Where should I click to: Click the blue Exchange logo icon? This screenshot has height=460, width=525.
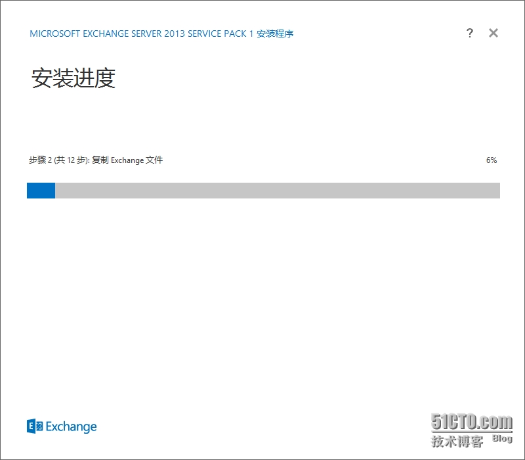34,426
